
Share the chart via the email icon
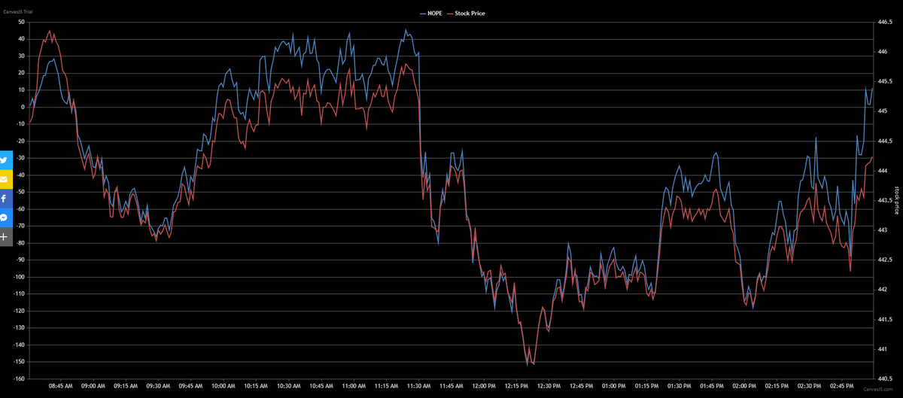click(x=6, y=179)
